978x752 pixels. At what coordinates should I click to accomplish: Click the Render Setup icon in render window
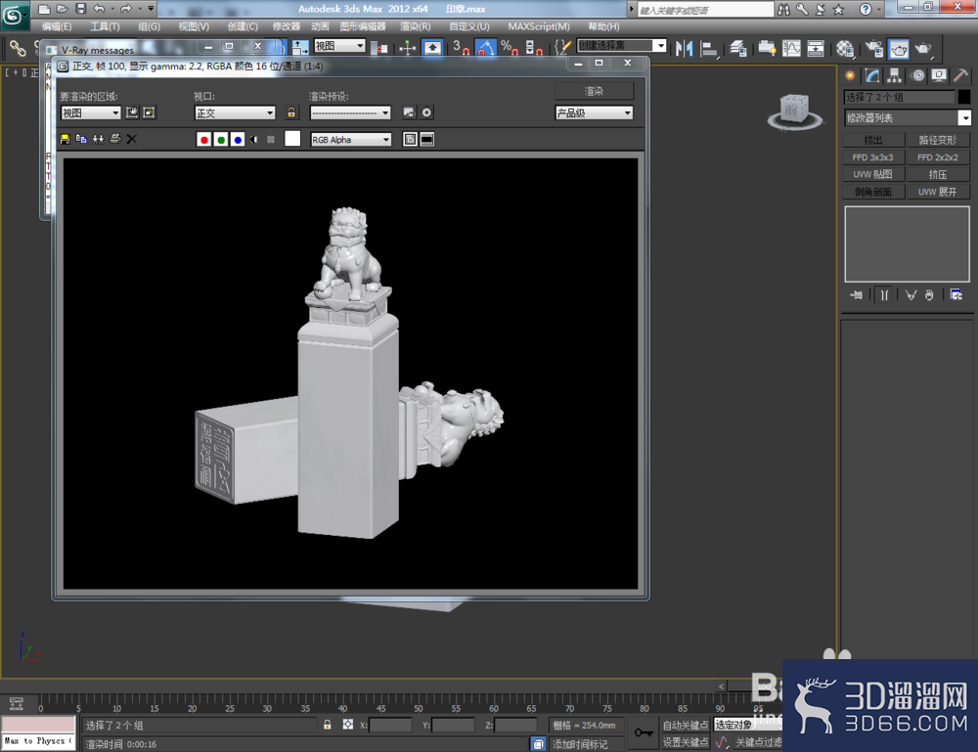click(409, 112)
